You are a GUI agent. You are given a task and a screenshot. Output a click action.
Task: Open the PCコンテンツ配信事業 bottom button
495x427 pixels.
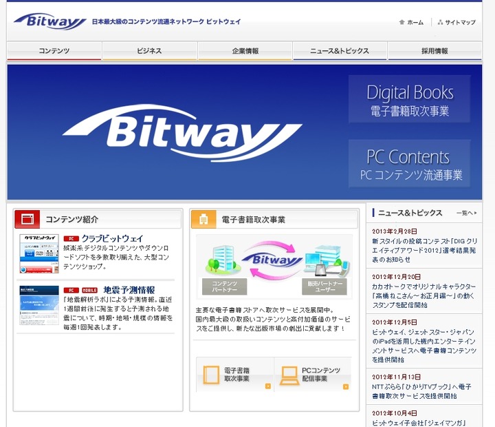(313, 375)
